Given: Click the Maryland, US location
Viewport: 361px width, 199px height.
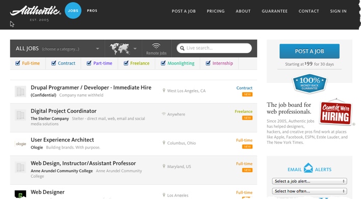Looking at the screenshot, I should pos(179,166).
